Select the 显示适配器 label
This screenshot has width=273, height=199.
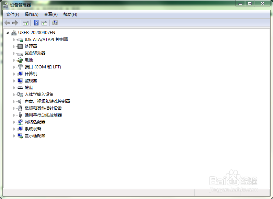coord(35,135)
